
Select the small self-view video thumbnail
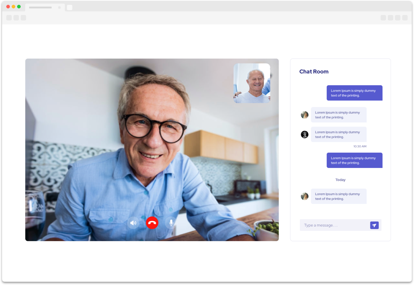[252, 83]
